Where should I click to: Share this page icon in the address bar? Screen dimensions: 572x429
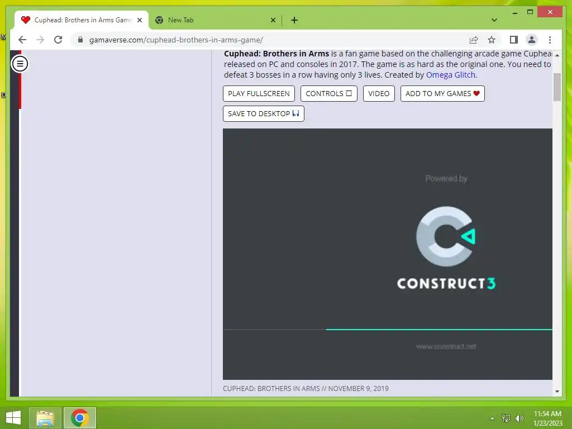click(x=474, y=40)
